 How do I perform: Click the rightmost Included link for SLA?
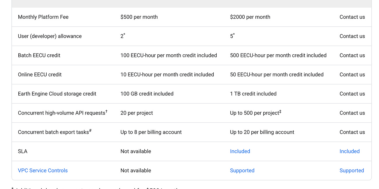pos(350,151)
